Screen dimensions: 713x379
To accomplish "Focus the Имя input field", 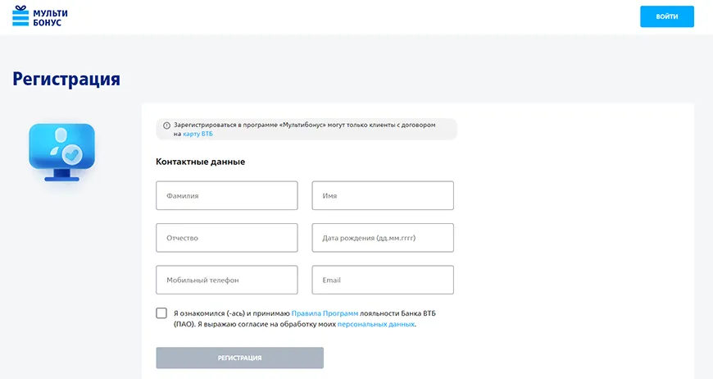I will pos(383,196).
